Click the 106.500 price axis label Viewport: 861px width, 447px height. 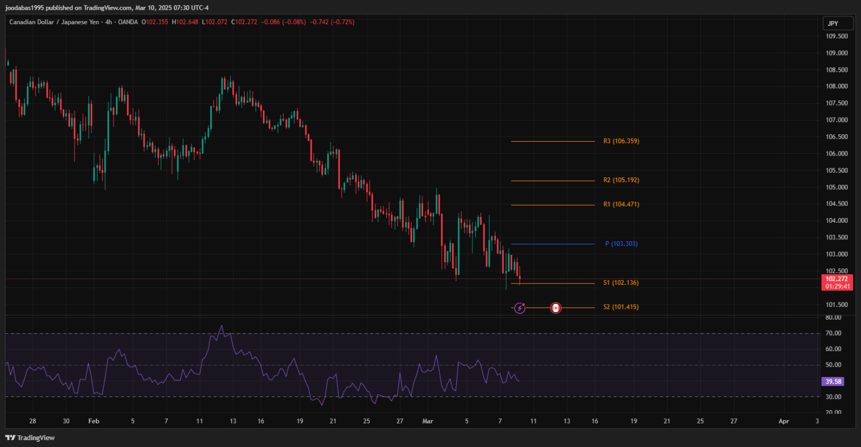(836, 137)
